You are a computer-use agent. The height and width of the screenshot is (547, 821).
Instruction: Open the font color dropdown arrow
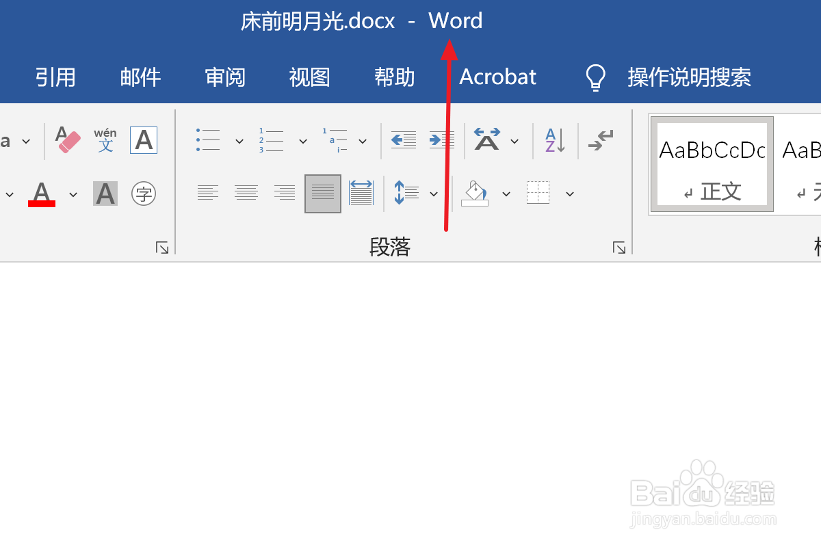73,195
